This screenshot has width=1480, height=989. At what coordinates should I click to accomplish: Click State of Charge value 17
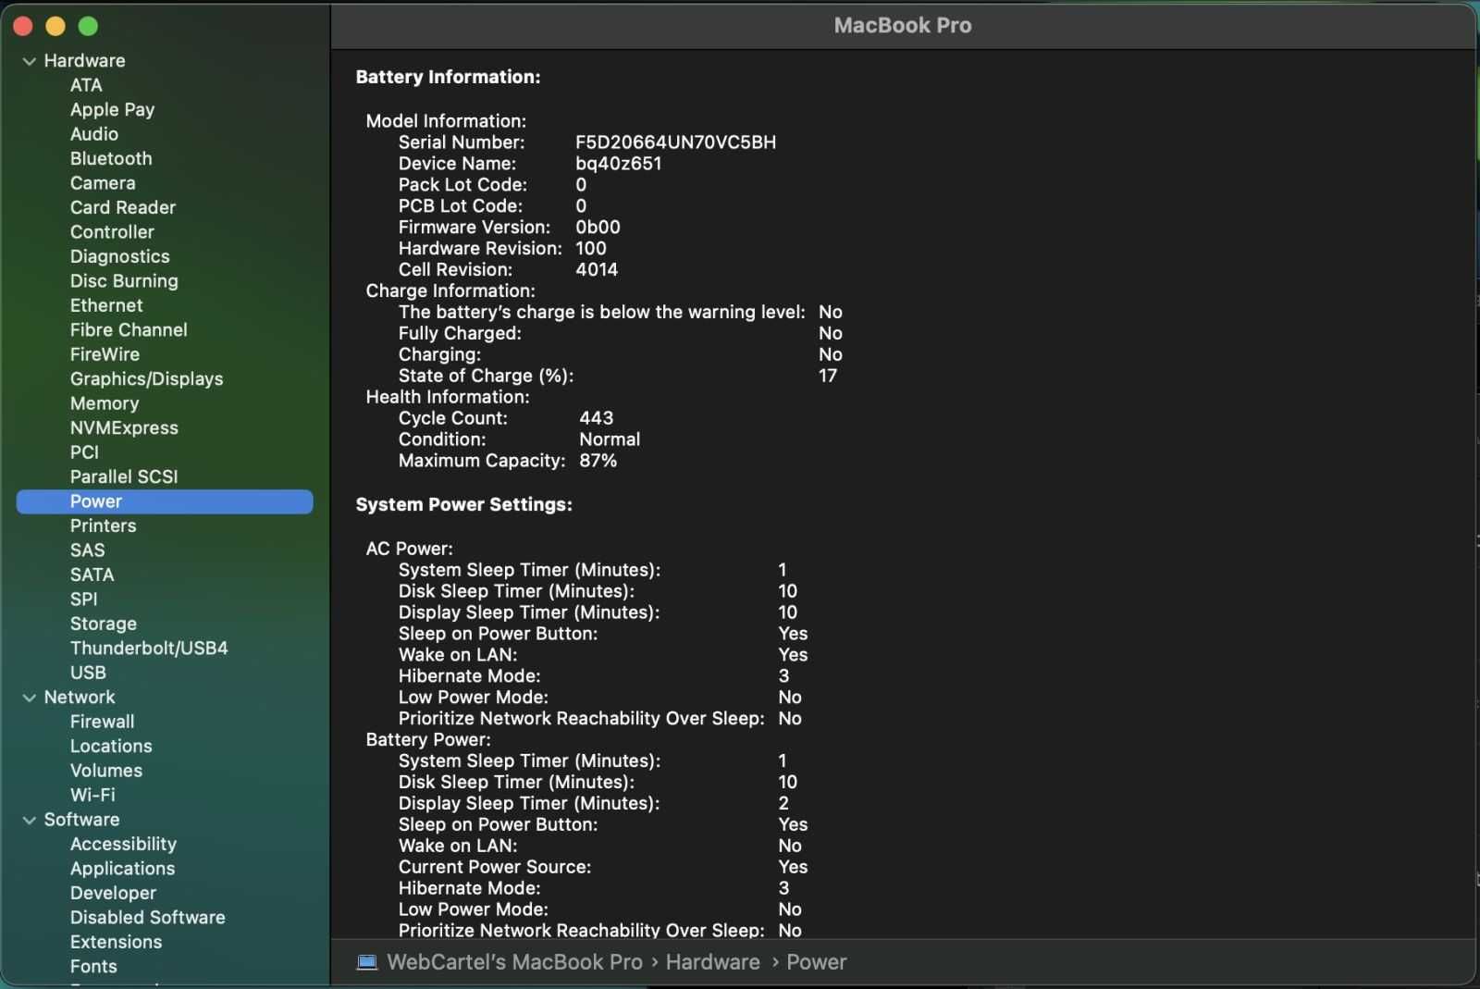point(827,376)
